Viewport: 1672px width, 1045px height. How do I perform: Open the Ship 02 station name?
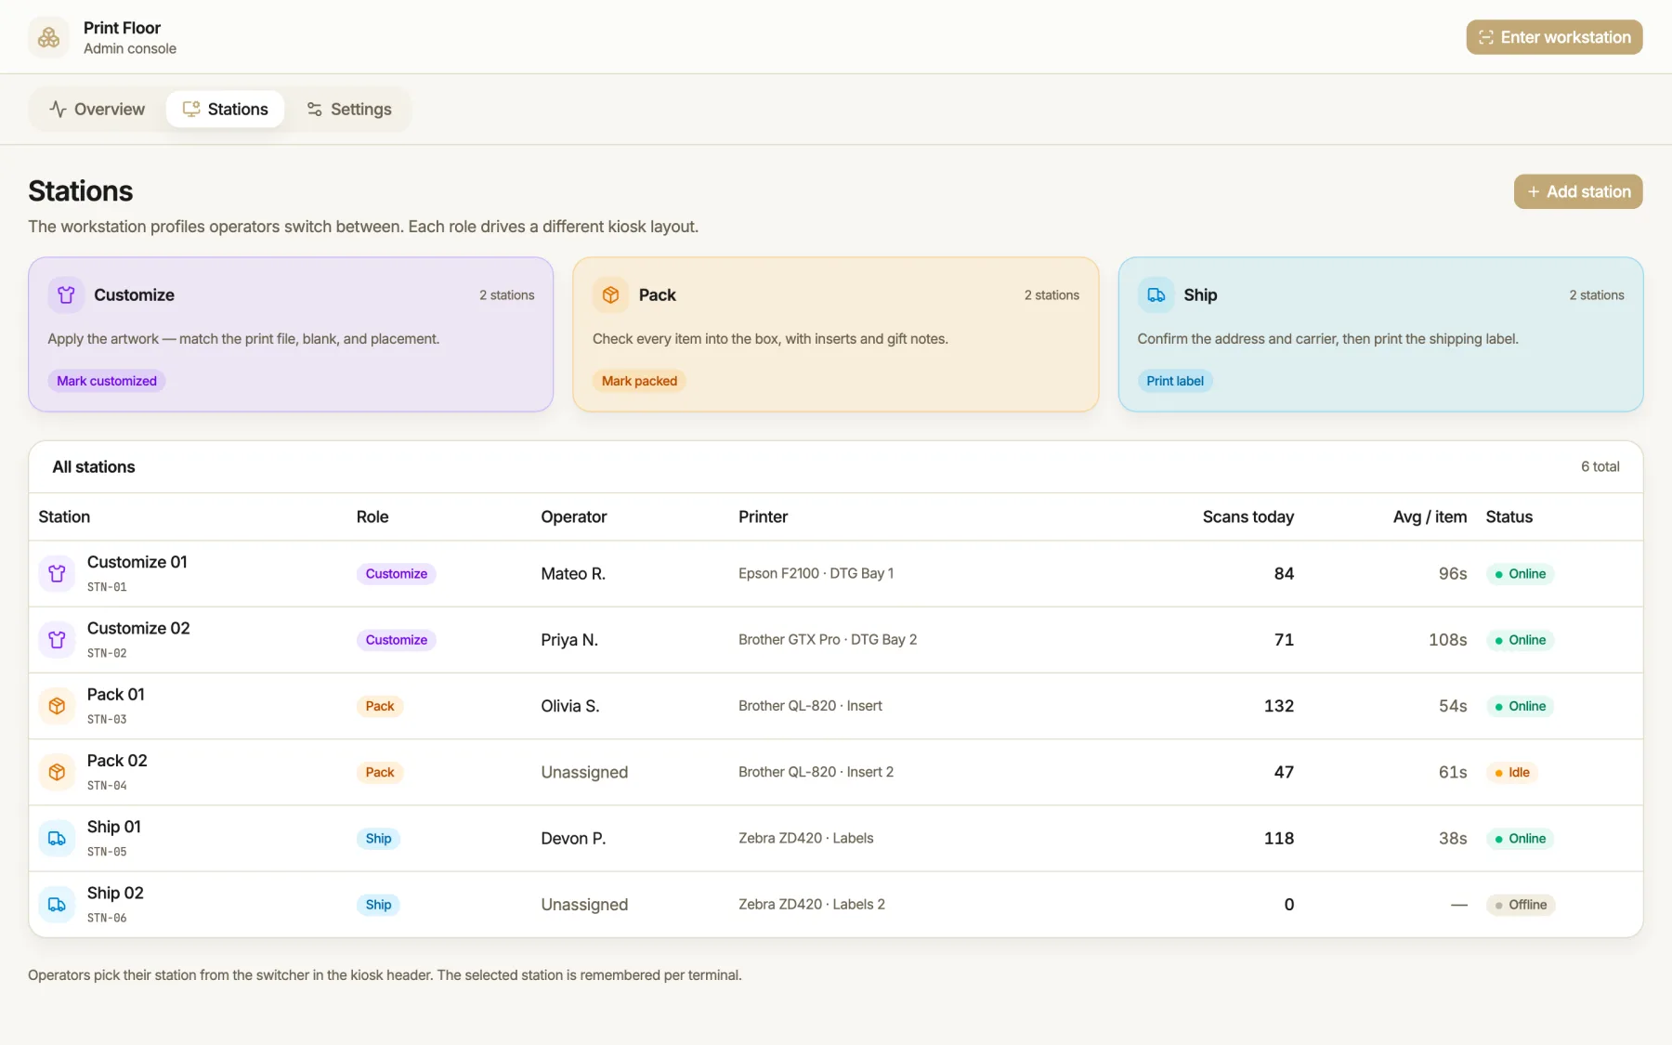(x=115, y=893)
